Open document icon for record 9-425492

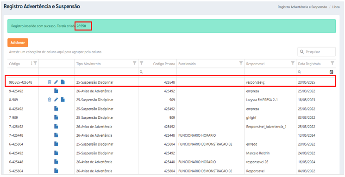[x=56, y=91]
